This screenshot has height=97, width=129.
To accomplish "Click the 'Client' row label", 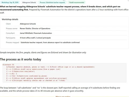I will [8, 24].
